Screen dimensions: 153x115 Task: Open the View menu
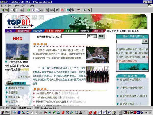click(x=17, y=5)
